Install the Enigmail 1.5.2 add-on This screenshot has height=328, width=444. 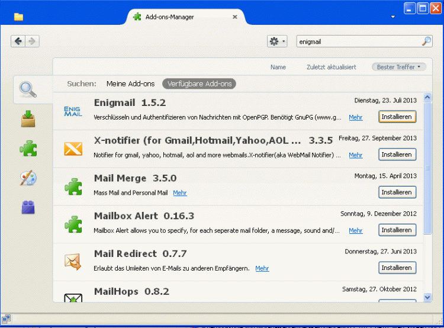click(x=397, y=117)
